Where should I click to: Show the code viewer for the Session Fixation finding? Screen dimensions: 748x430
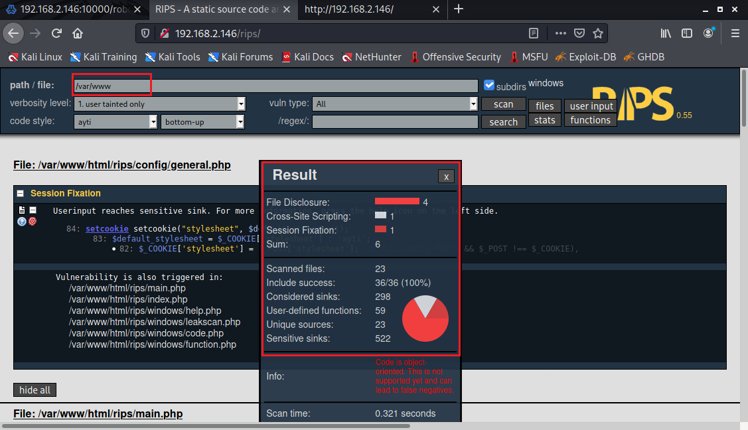pos(22,210)
